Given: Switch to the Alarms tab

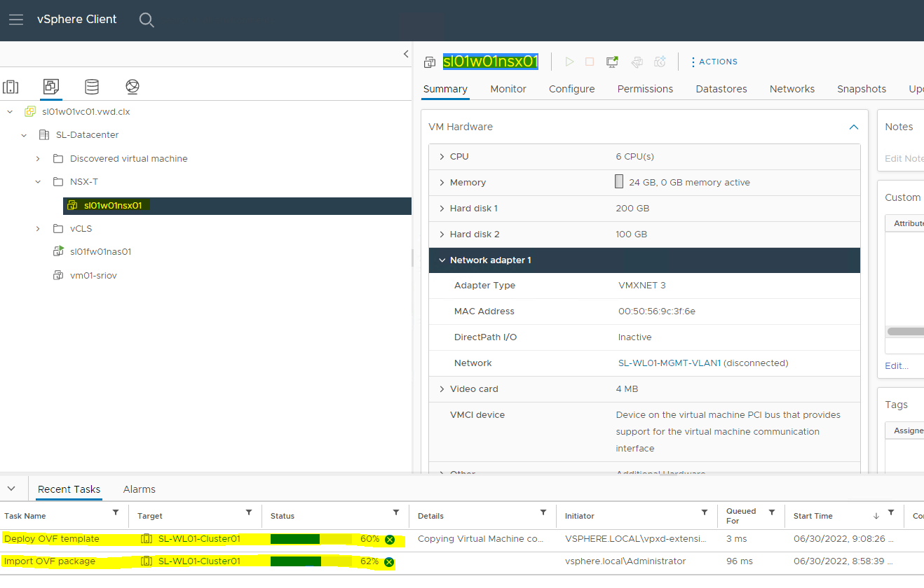Looking at the screenshot, I should pos(140,489).
